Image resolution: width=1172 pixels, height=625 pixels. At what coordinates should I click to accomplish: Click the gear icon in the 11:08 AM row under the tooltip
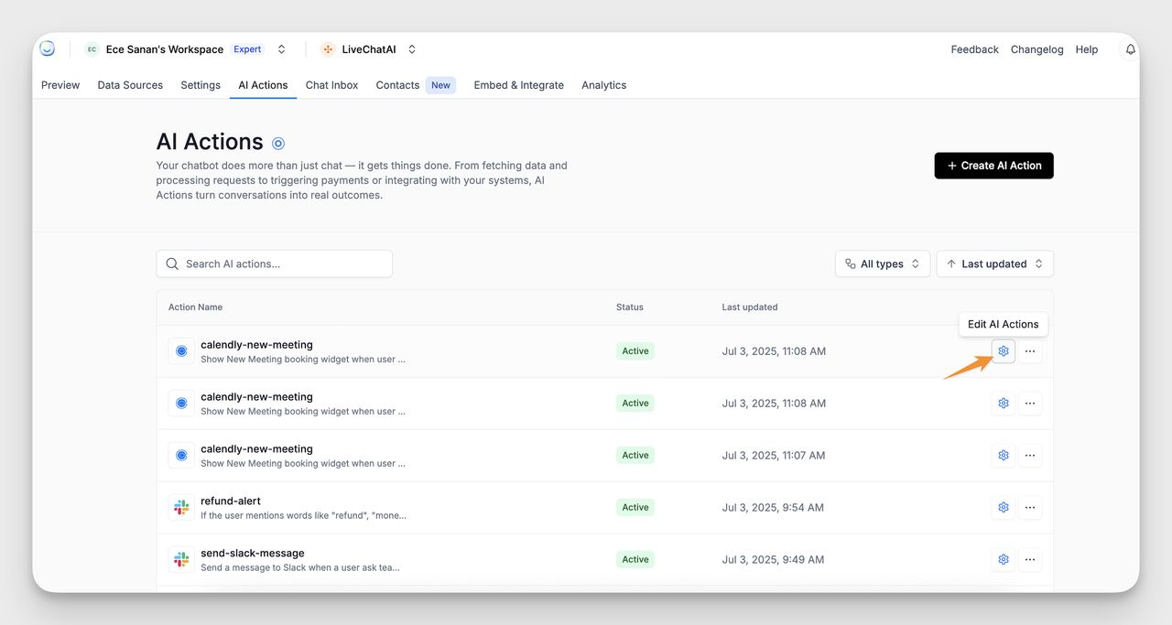click(1004, 351)
